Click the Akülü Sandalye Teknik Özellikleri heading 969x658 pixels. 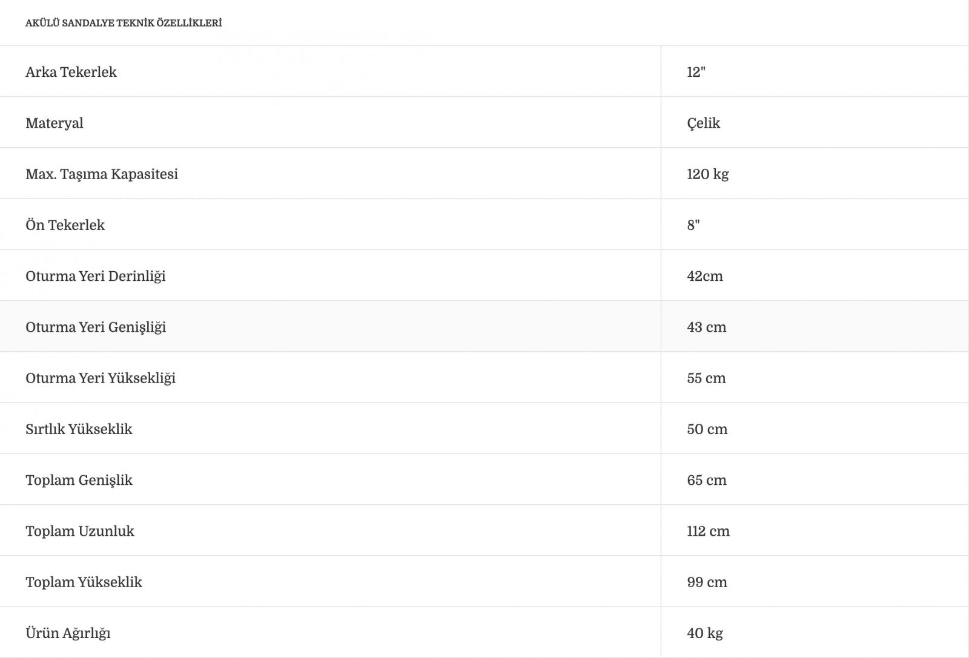(124, 23)
